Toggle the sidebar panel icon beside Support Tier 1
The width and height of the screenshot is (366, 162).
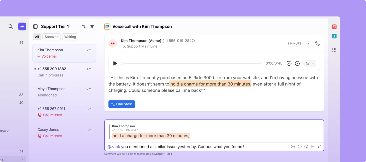coord(36,27)
